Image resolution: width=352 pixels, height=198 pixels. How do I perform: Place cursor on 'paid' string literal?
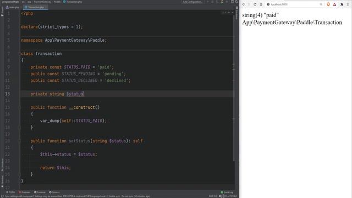[105, 67]
